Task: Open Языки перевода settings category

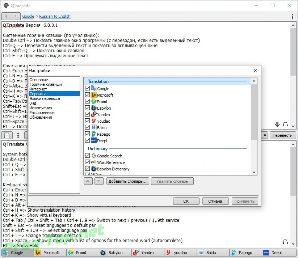Action: click(x=54, y=98)
